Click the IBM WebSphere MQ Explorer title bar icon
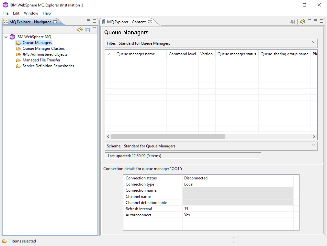 tap(6, 5)
